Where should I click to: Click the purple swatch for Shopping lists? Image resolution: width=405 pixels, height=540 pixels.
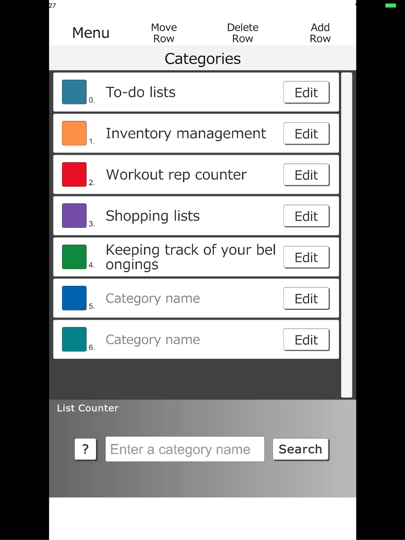(74, 216)
